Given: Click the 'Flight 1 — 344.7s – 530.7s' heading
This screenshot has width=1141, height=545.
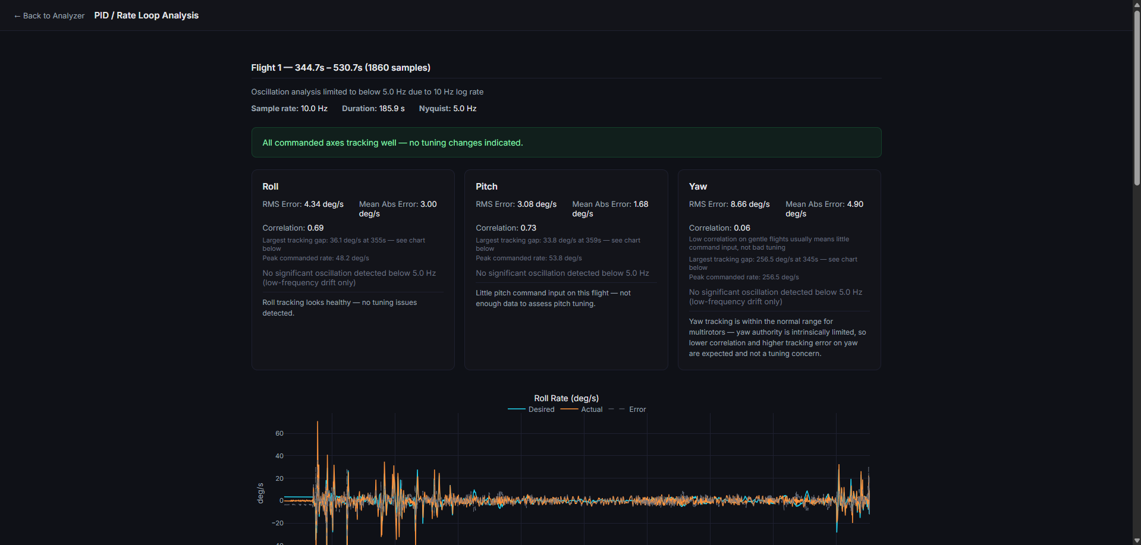Looking at the screenshot, I should (341, 68).
